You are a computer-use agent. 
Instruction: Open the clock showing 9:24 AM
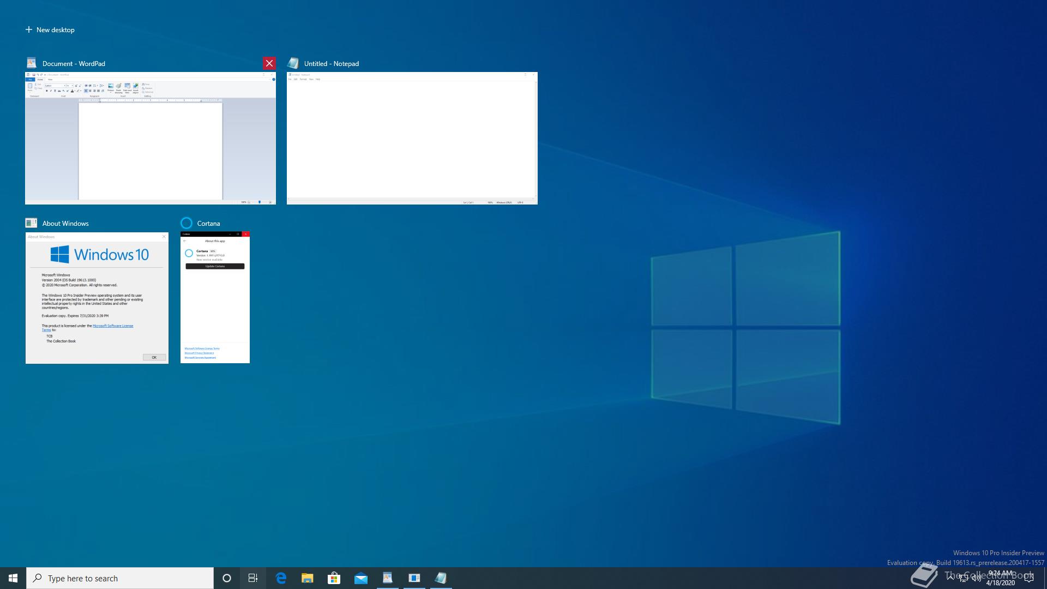[1001, 578]
